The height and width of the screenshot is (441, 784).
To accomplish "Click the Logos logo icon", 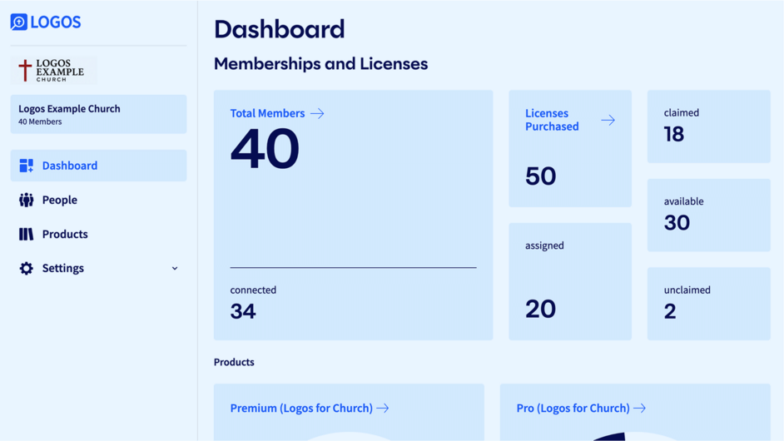I will tap(19, 22).
